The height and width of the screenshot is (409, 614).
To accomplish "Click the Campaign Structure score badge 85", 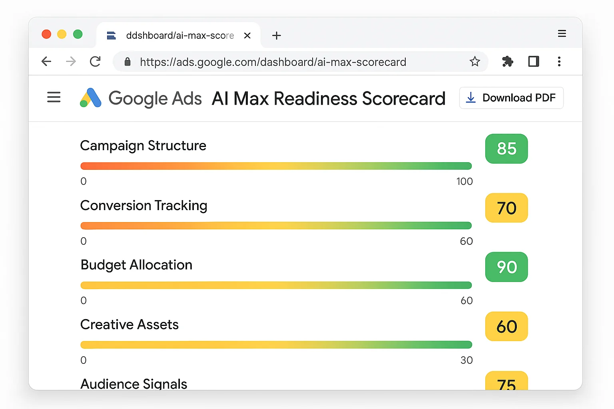I will 506,149.
